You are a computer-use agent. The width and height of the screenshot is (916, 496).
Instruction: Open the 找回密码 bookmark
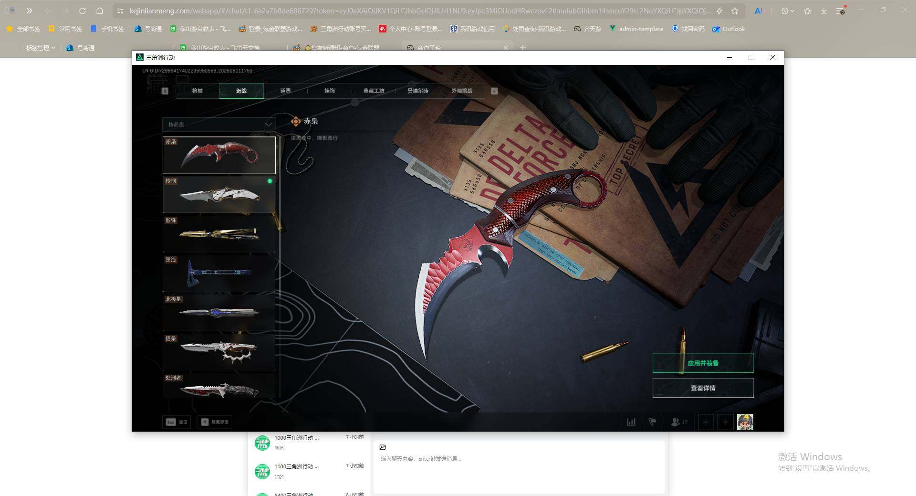pyautogui.click(x=688, y=29)
